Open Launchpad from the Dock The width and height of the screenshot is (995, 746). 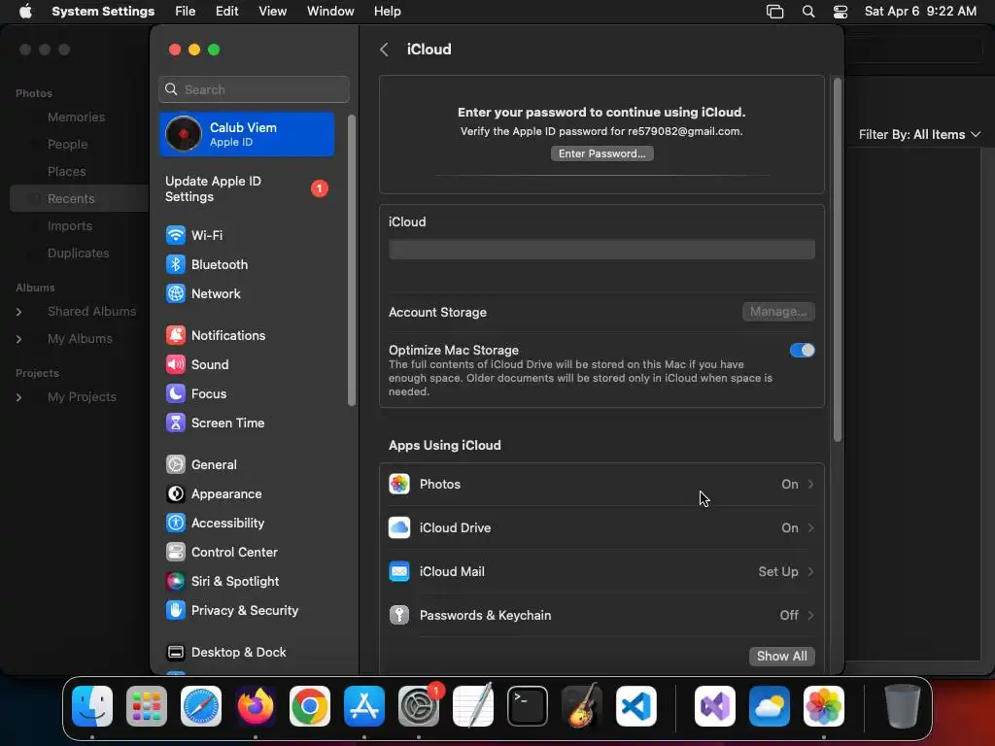[147, 706]
